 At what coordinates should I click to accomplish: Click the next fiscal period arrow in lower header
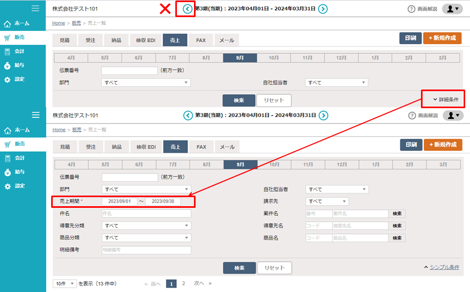(x=323, y=116)
